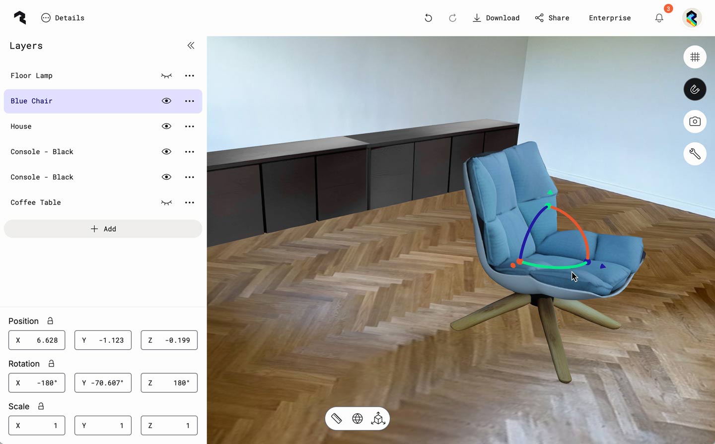
Task: Click the Enterprise menu item
Action: (610, 18)
